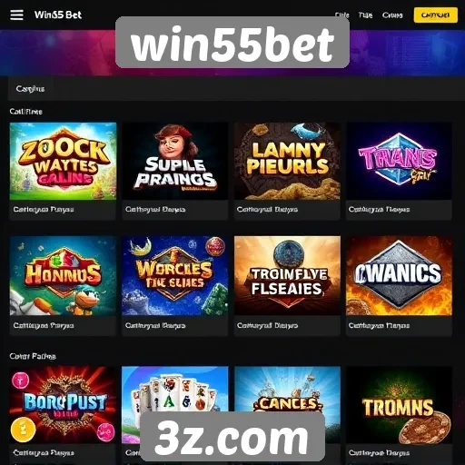Screen dimensions: 465x465
Task: Select the third header navigation link
Action: point(392,15)
